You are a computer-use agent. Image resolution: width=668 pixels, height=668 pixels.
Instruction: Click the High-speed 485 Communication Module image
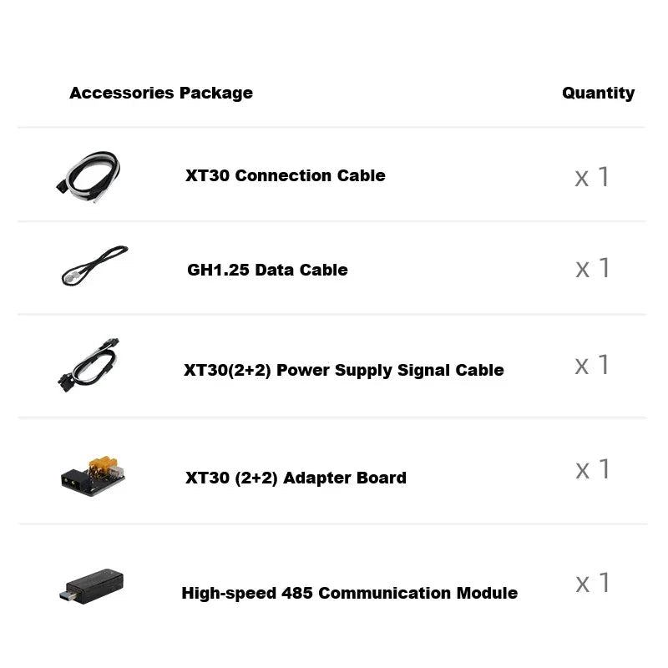click(94, 584)
